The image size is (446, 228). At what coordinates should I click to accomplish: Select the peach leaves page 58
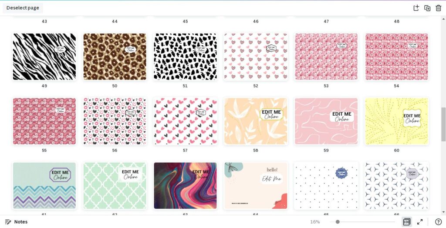256,121
